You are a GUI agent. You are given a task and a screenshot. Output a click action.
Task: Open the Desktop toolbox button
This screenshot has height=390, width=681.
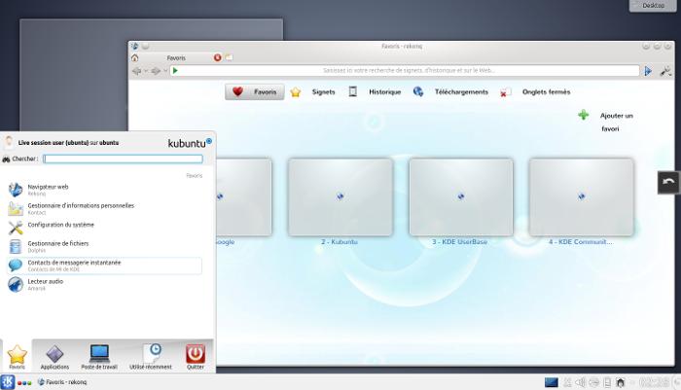click(x=653, y=6)
